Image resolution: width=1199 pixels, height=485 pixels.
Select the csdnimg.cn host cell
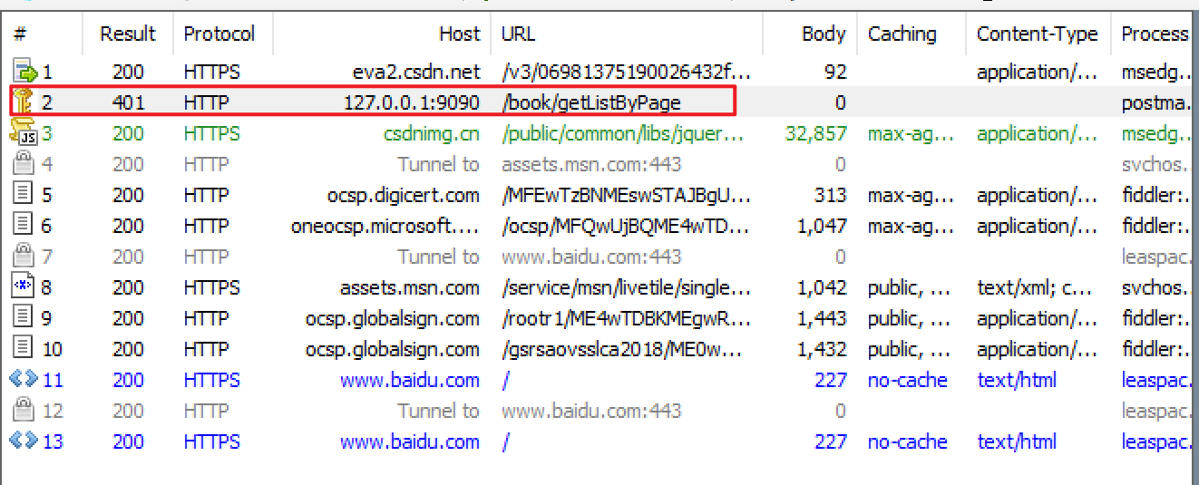coord(432,133)
